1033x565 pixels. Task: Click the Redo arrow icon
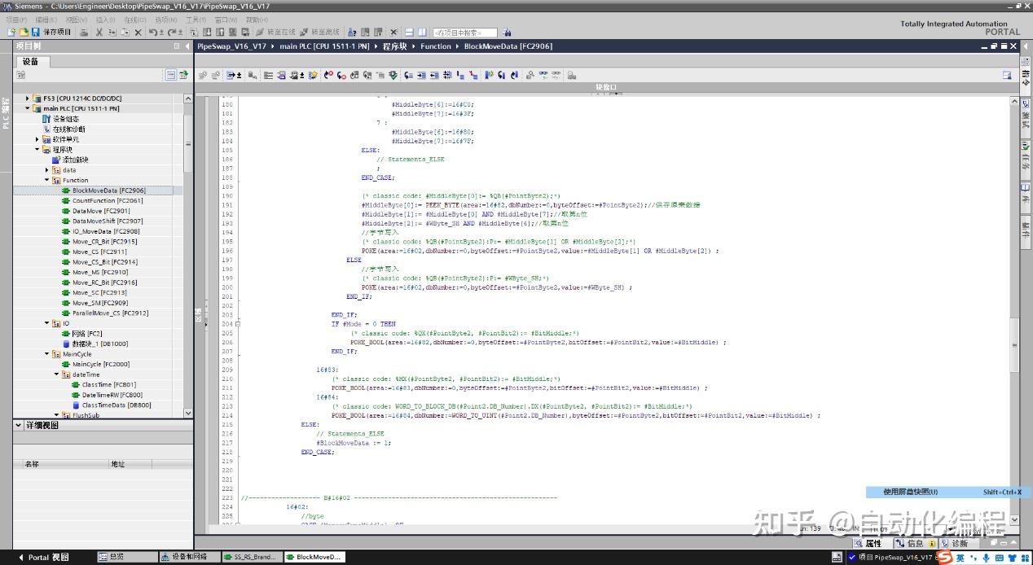172,32
